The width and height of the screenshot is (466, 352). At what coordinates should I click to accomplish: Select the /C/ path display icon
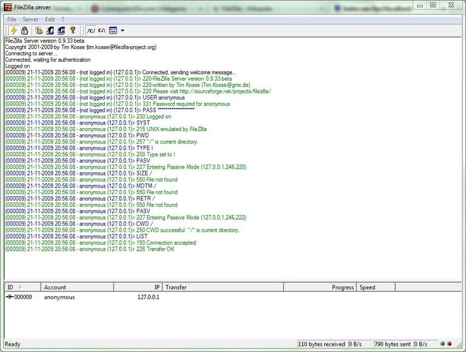(x=91, y=30)
